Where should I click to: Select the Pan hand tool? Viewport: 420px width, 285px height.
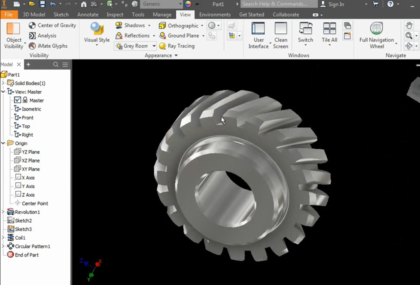pyautogui.click(x=409, y=25)
